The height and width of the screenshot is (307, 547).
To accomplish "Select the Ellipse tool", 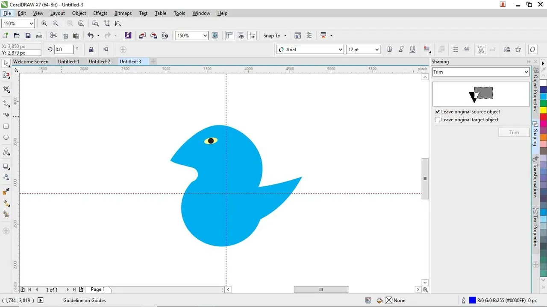I will [x=6, y=137].
